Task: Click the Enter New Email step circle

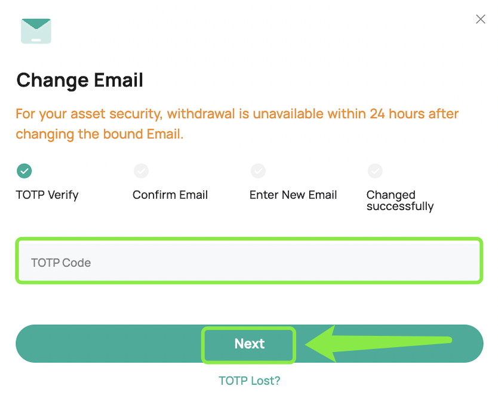Action: (x=258, y=171)
